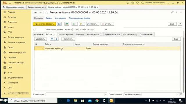Open Печать dropdown menu
186x104 pixels.
(x=93, y=24)
